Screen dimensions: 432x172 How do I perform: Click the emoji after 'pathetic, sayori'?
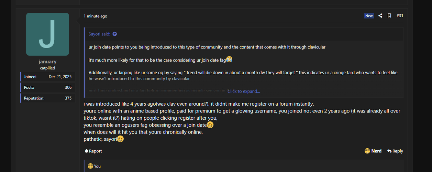(x=120, y=139)
